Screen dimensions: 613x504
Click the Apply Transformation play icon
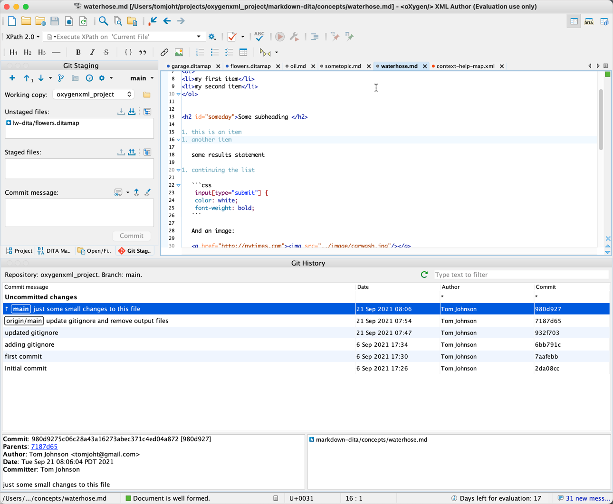tap(280, 37)
